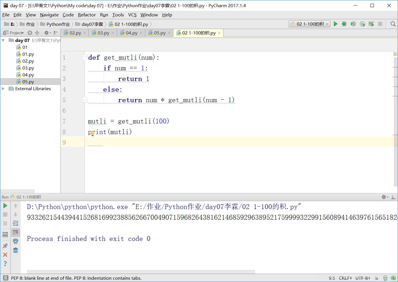
Task: Click the inspector (hector) icon in the status bar
Action: [385, 278]
